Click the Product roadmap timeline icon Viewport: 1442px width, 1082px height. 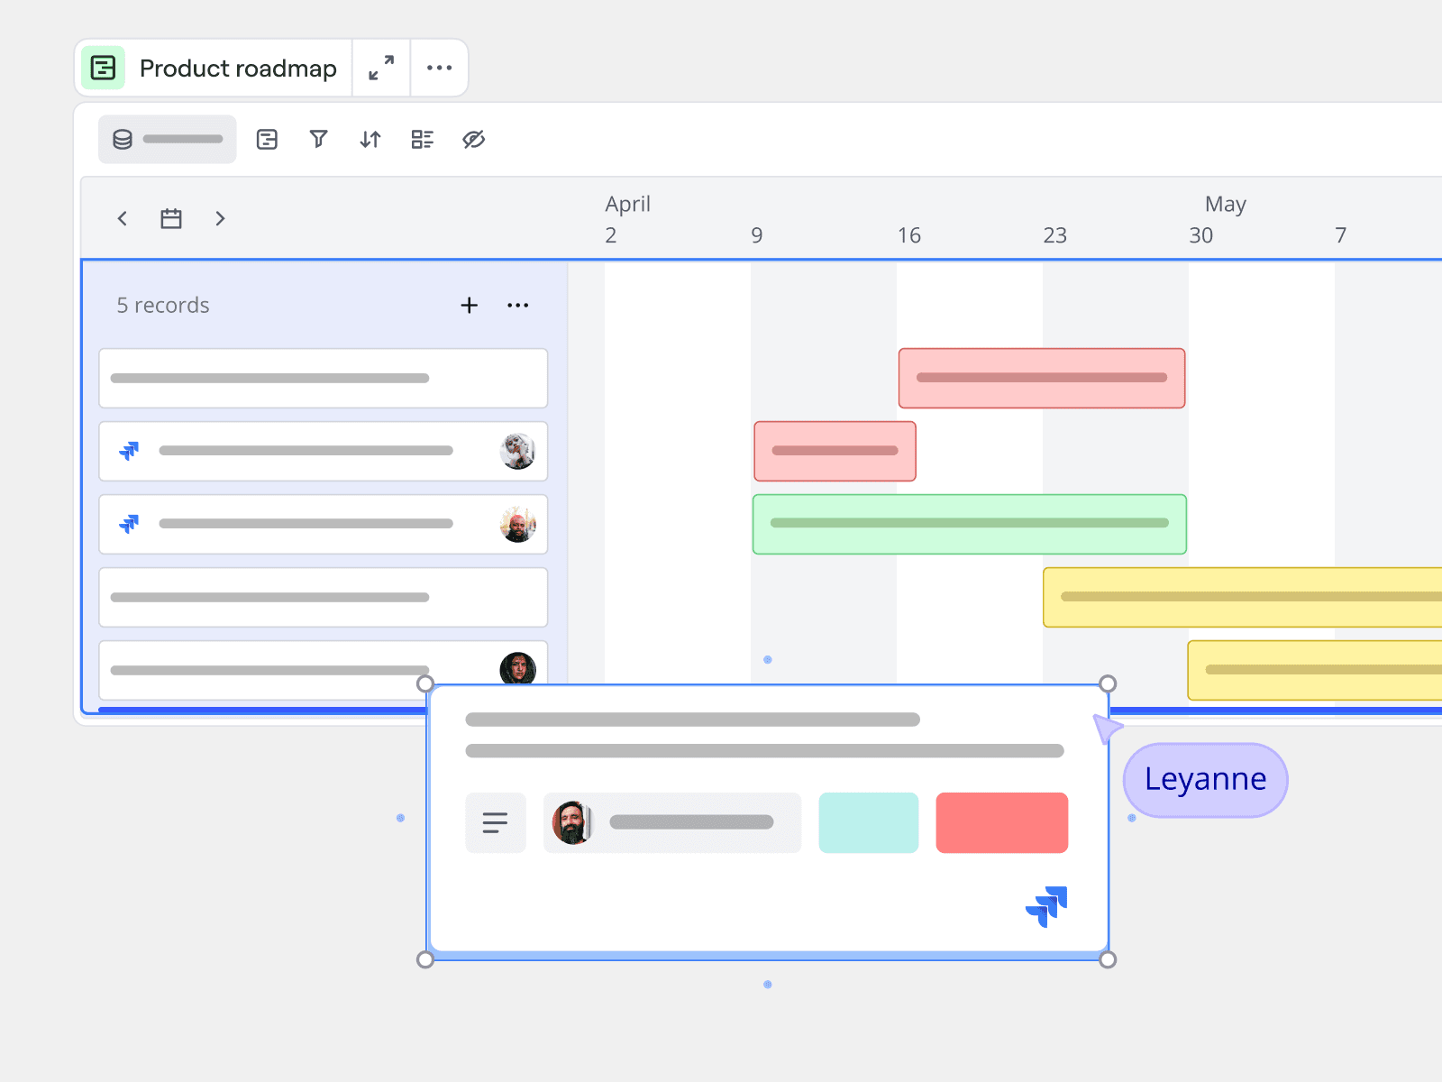coord(104,68)
